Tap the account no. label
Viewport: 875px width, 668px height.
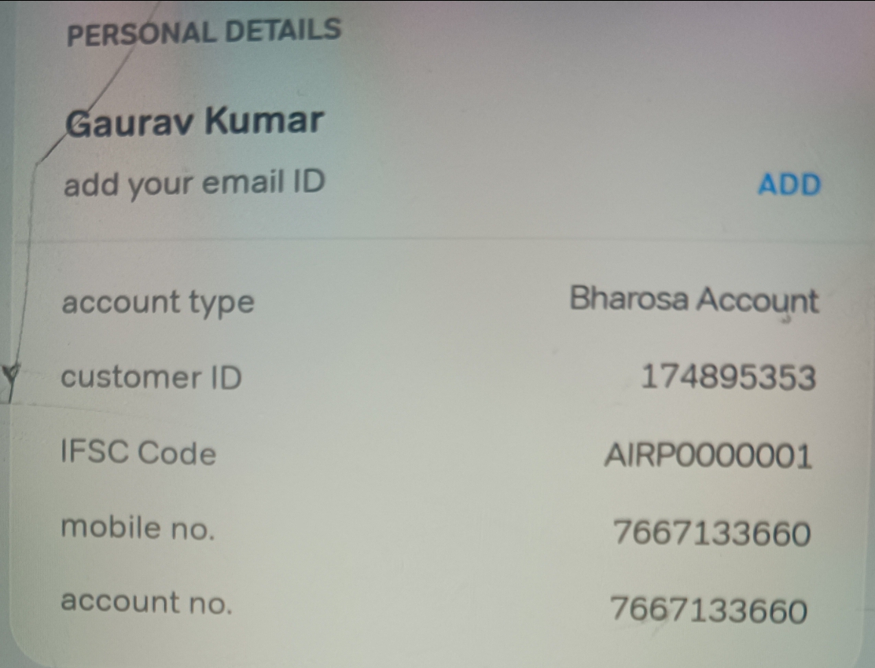146,601
